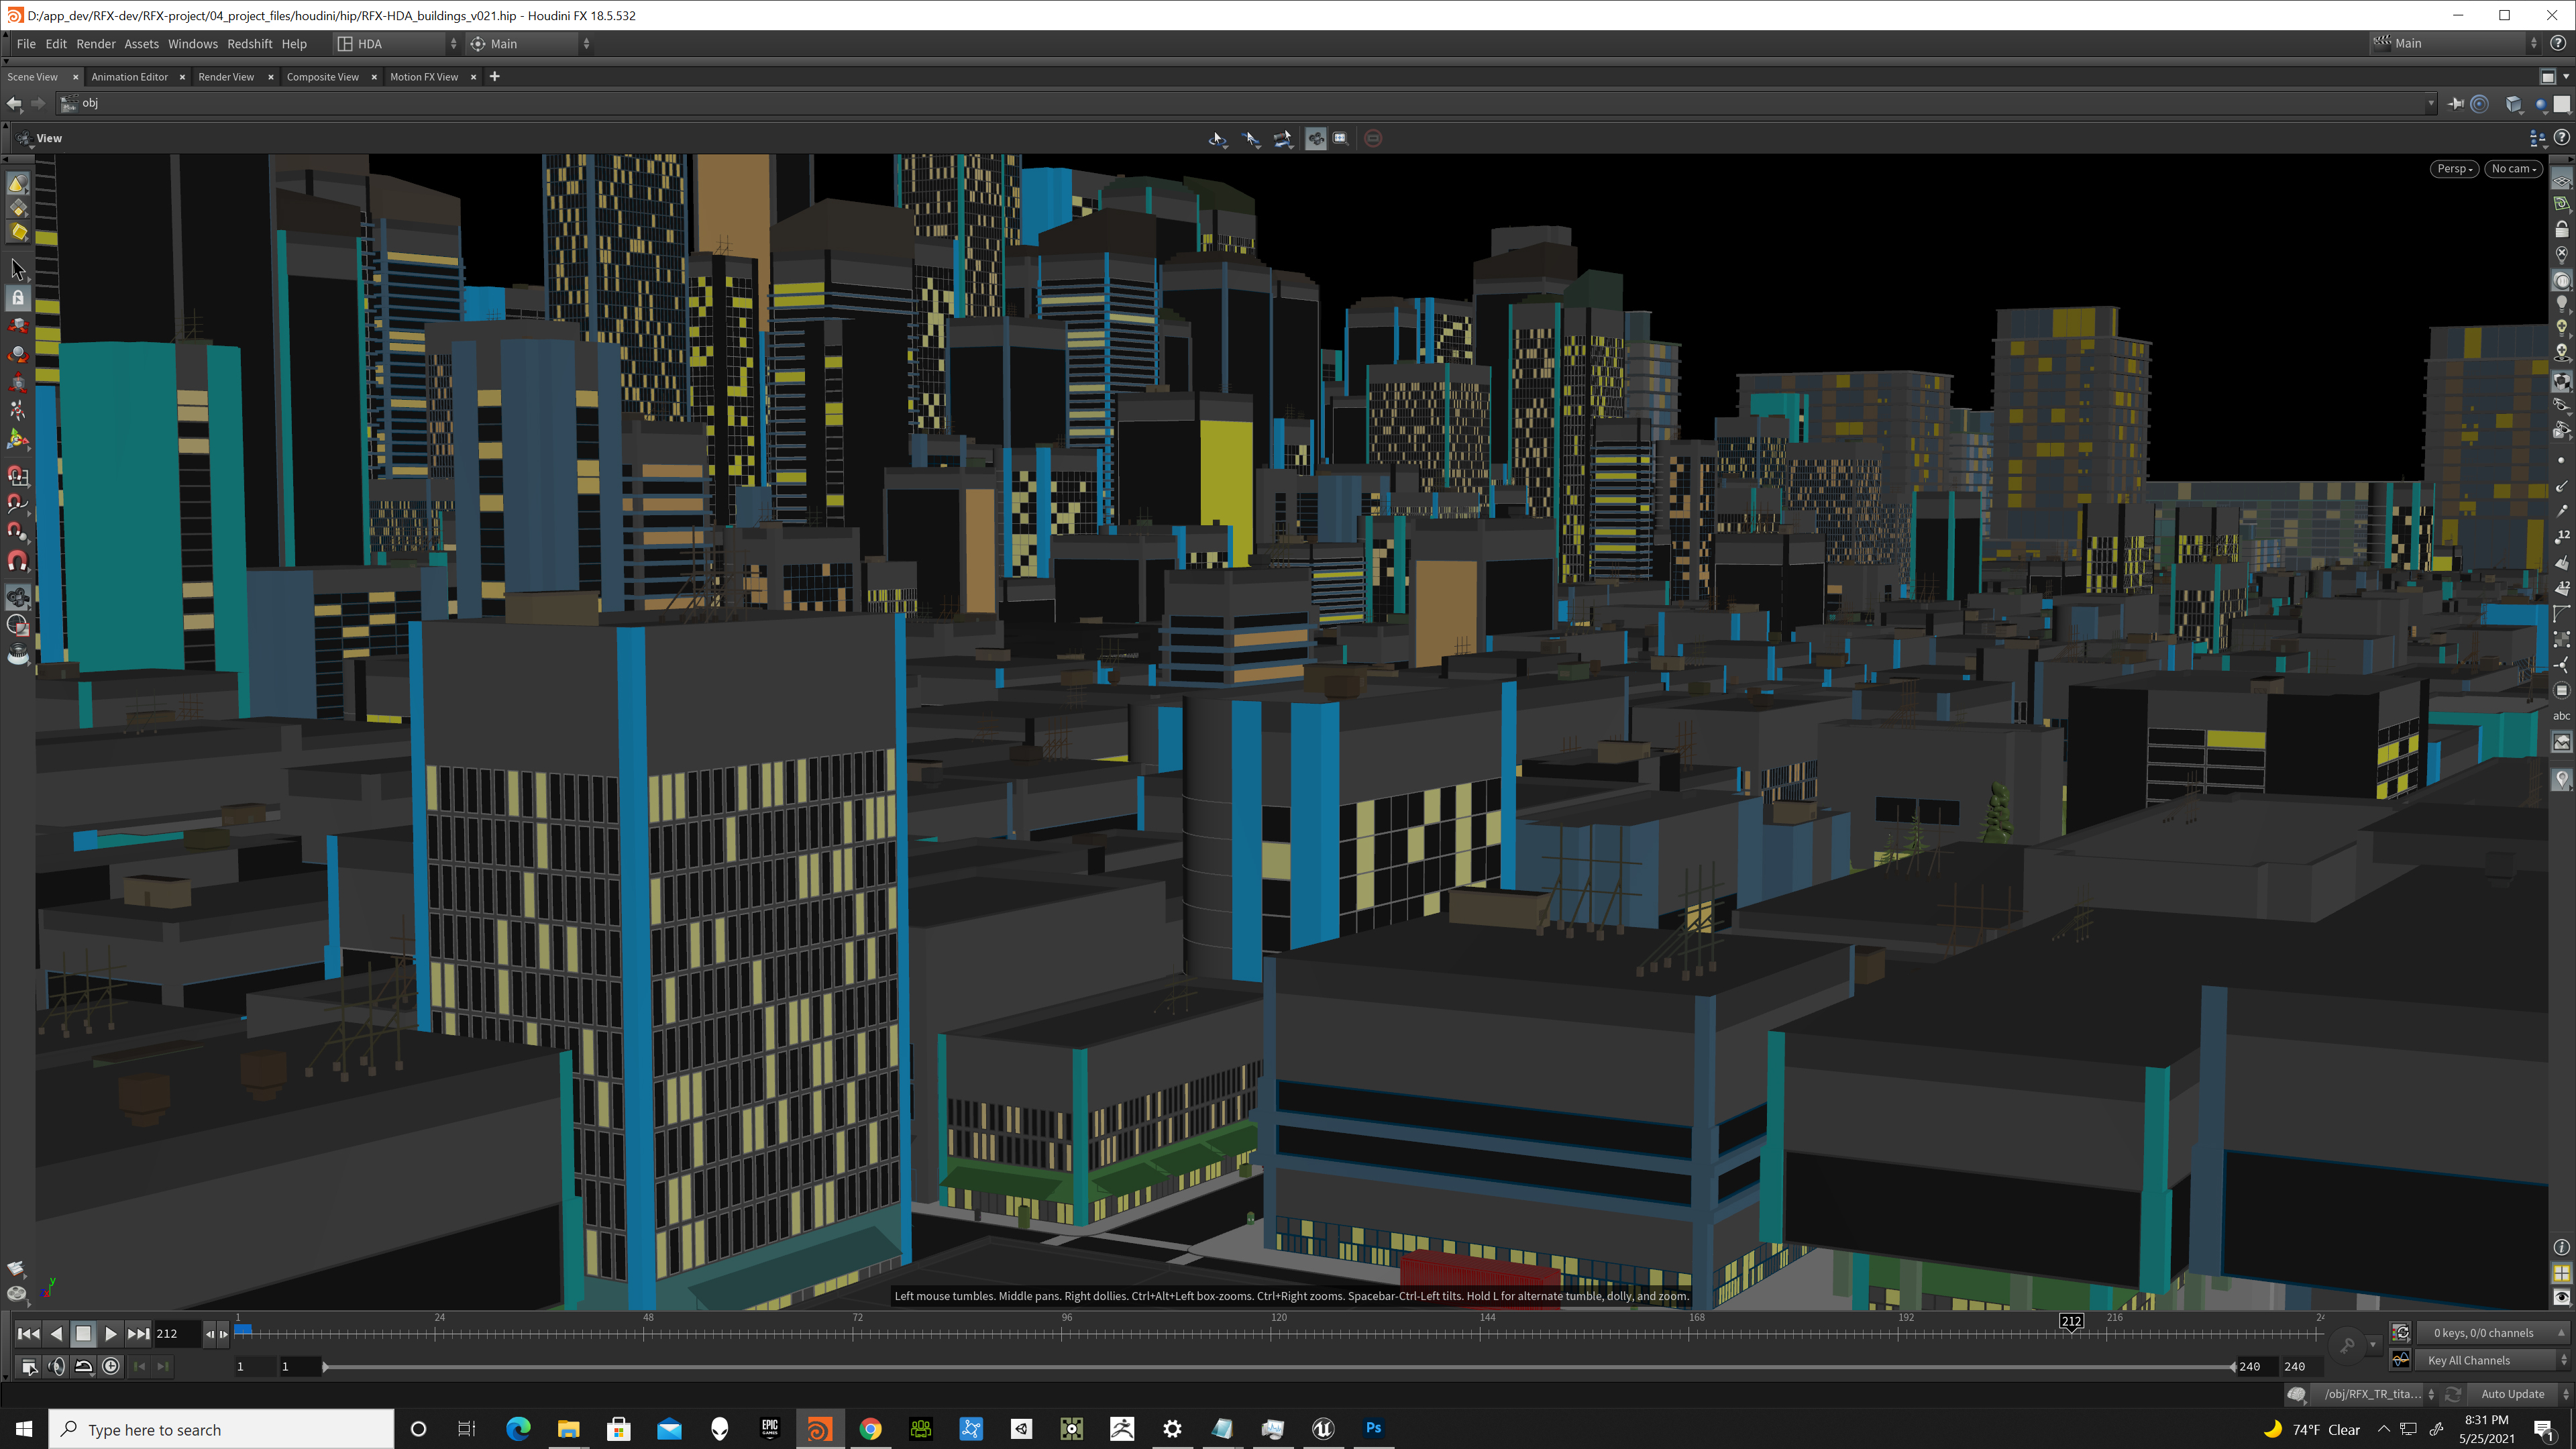Open the Redshift menu
2576x1449 pixels.
pos(249,44)
